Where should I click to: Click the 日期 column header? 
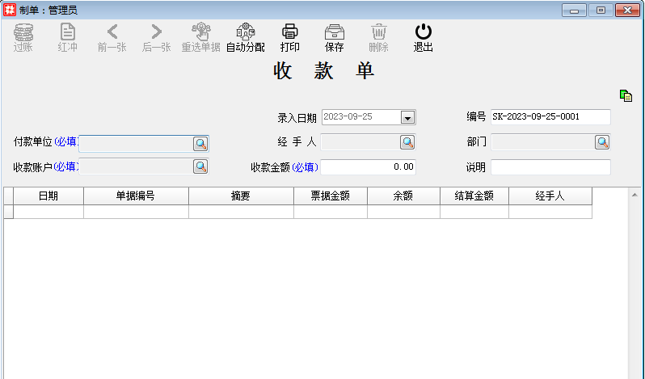48,196
